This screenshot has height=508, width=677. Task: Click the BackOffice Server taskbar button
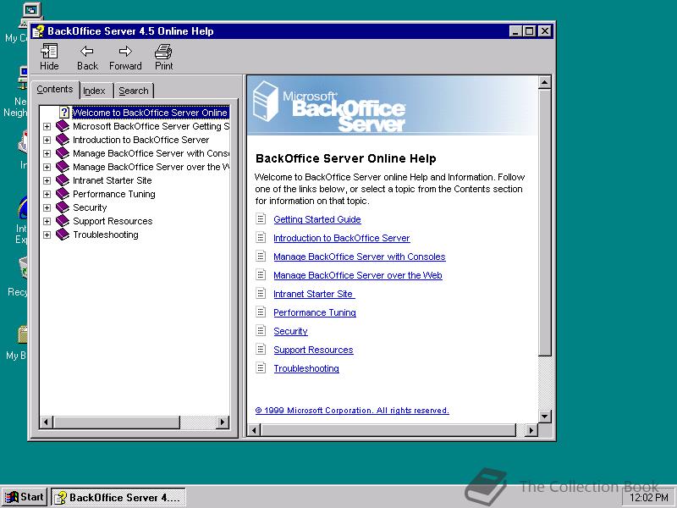(118, 497)
